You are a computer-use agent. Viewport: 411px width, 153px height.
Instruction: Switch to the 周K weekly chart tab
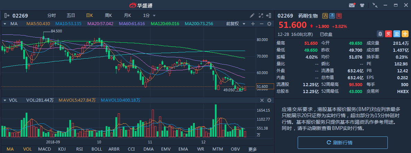tap(108, 16)
